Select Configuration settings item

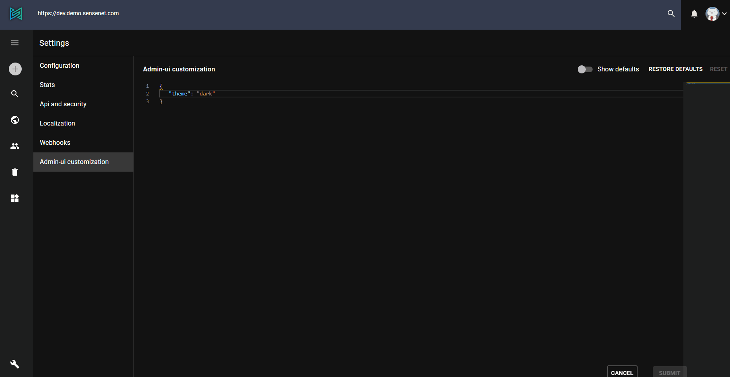83,66
